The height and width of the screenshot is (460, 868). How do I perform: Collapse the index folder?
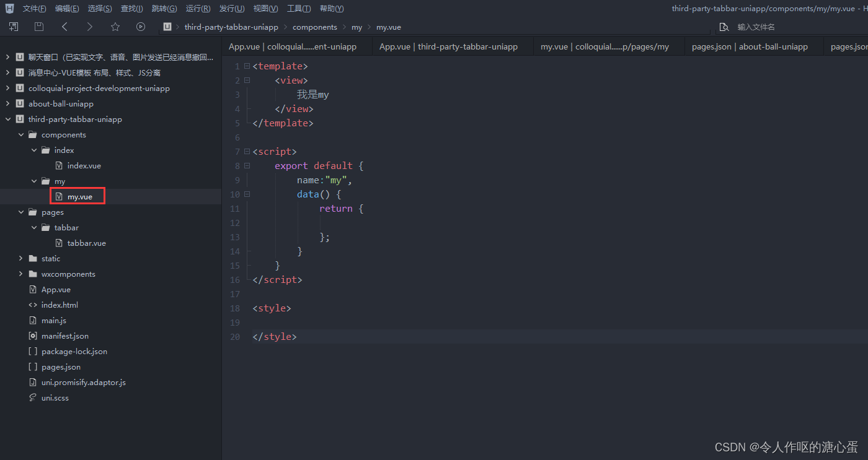(33, 150)
